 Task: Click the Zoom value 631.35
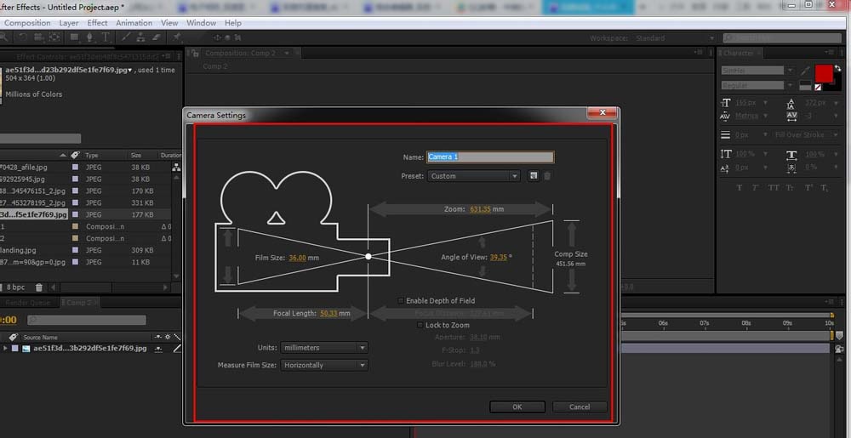click(x=480, y=208)
